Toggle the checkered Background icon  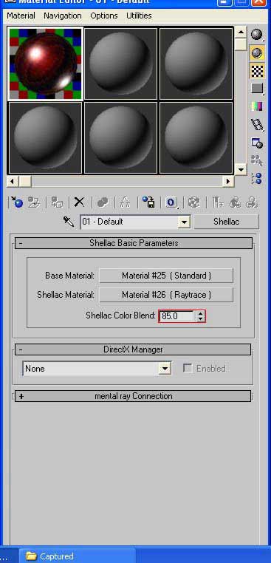point(257,72)
